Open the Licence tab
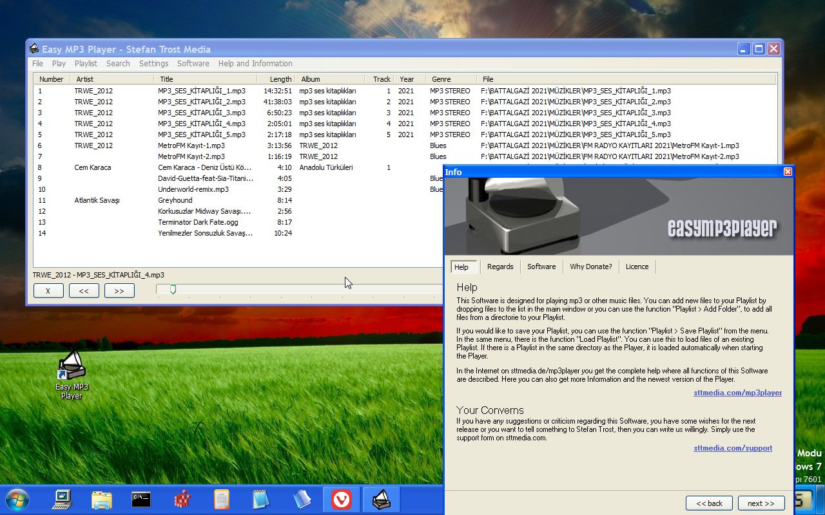The height and width of the screenshot is (515, 825). (637, 267)
